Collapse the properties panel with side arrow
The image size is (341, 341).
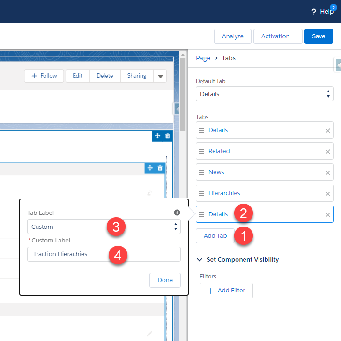(338, 65)
